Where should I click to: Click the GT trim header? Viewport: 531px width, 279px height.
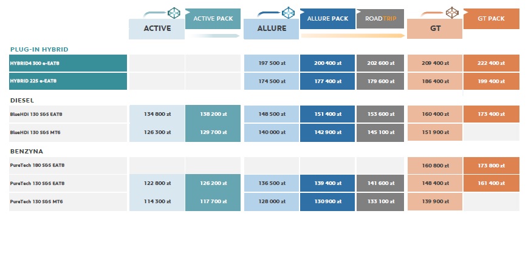(x=435, y=29)
